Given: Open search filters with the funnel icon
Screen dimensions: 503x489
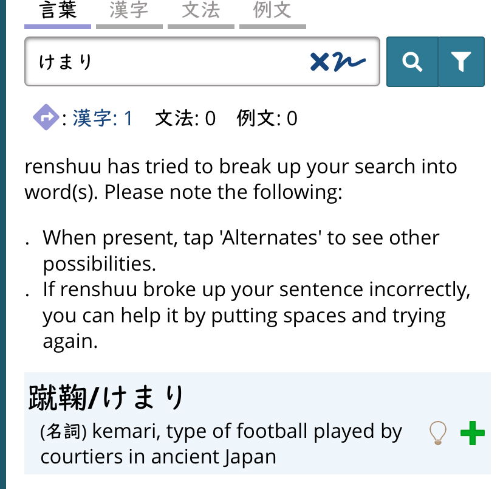Looking at the screenshot, I should 461,61.
